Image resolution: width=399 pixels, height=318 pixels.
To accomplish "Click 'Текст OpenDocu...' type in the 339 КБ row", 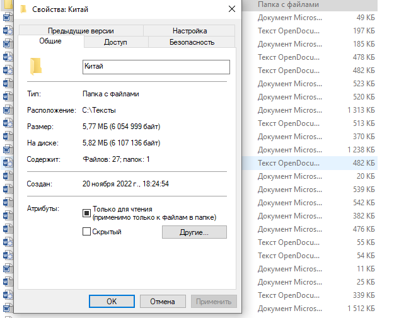I will [x=289, y=295].
